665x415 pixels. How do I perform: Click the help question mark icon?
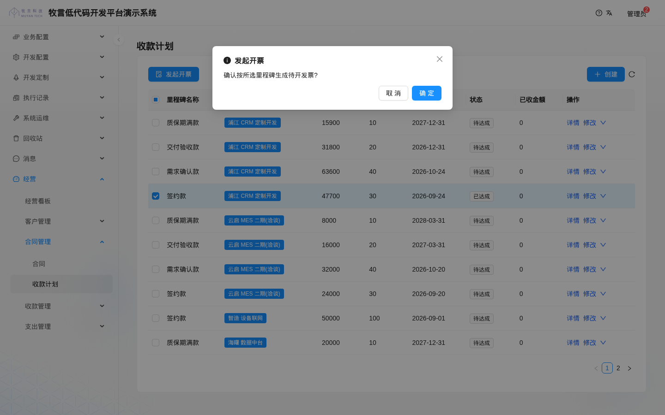click(599, 13)
